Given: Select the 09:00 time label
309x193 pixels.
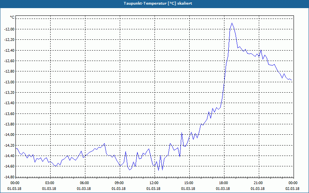Looking at the screenshot, I should (120, 183).
